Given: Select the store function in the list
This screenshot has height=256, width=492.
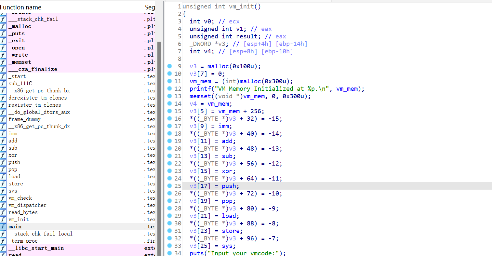Looking at the screenshot, I should [16, 184].
